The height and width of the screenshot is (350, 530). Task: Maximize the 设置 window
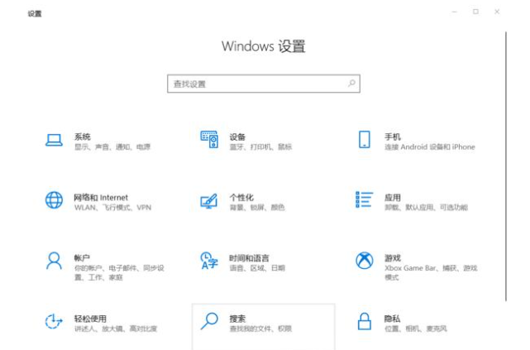[475, 12]
